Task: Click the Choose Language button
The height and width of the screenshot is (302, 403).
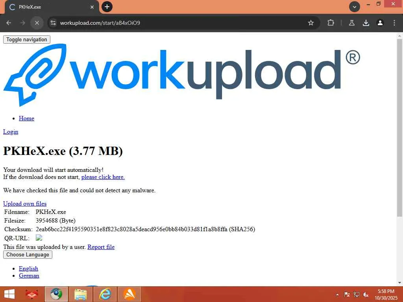Action: [x=28, y=254]
